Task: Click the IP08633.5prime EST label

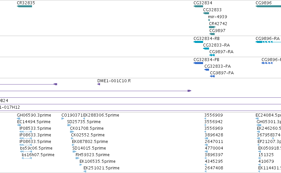Action: click(x=35, y=142)
